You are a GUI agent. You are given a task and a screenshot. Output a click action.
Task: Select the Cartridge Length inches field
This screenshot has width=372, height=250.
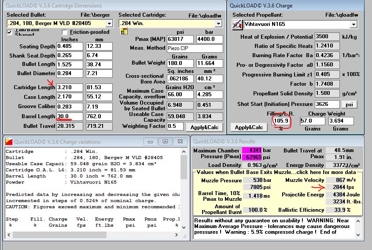pyautogui.click(x=70, y=87)
